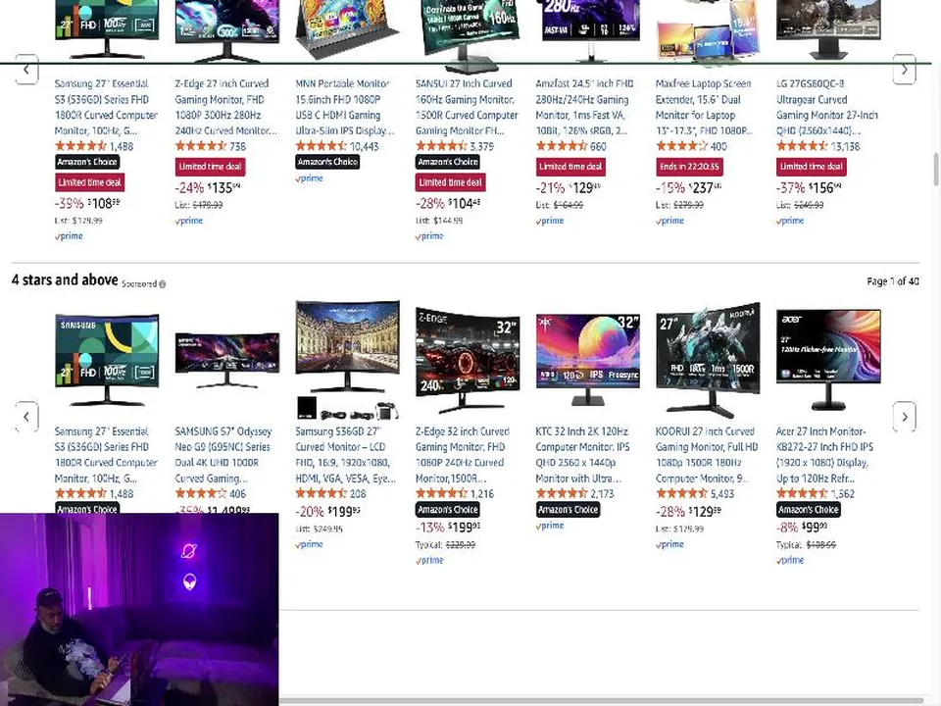
Task: Open star rating of KTC 32 Inch monitor
Action: (x=562, y=493)
